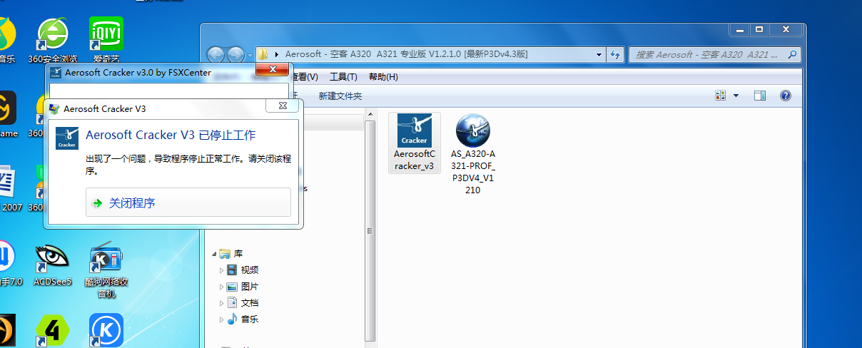Screen dimensions: 862x348
Task: Click the Explorer address bar path text
Action: tap(406, 54)
